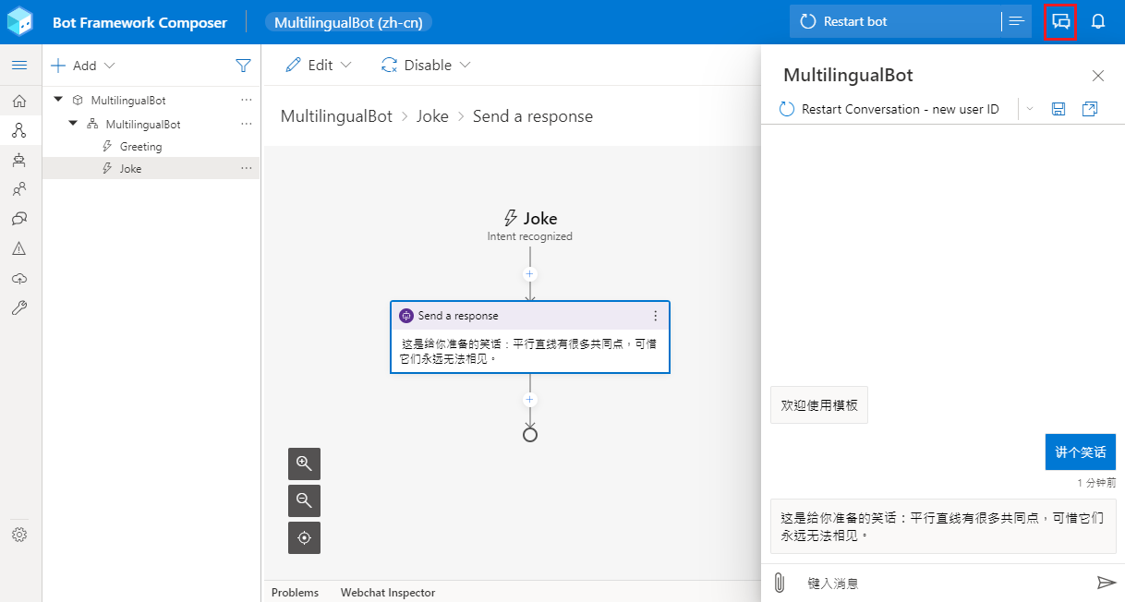Select the Send a response node on canvas
1125x602 pixels.
(530, 337)
